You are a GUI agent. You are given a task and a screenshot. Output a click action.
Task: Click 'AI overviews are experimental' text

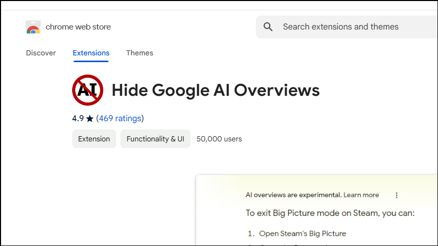293,195
